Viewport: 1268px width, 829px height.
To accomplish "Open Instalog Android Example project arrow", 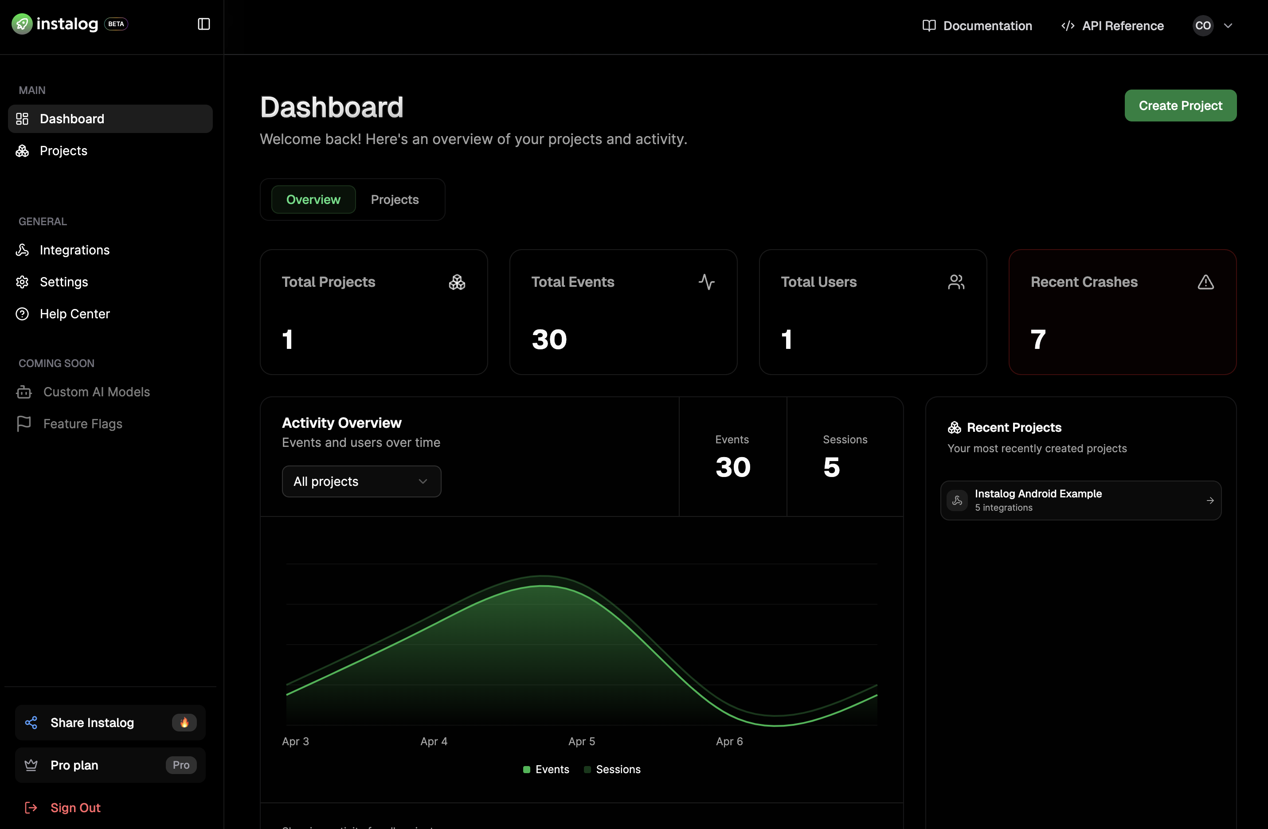I will [1210, 500].
